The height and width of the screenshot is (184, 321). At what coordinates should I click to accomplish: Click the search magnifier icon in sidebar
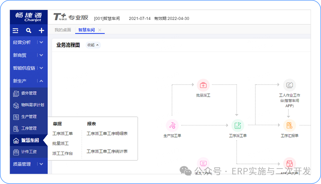29,31
